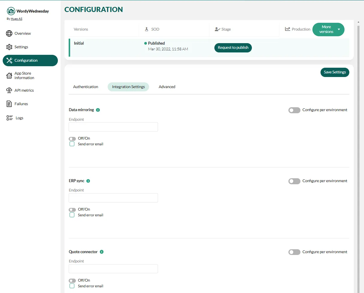
Task: Enable Send error email for ERP sync
Action: 72,215
